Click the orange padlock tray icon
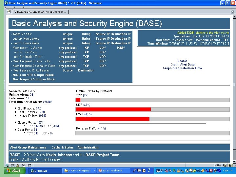Screen dimensions: 236x177 (x=178, y=170)
